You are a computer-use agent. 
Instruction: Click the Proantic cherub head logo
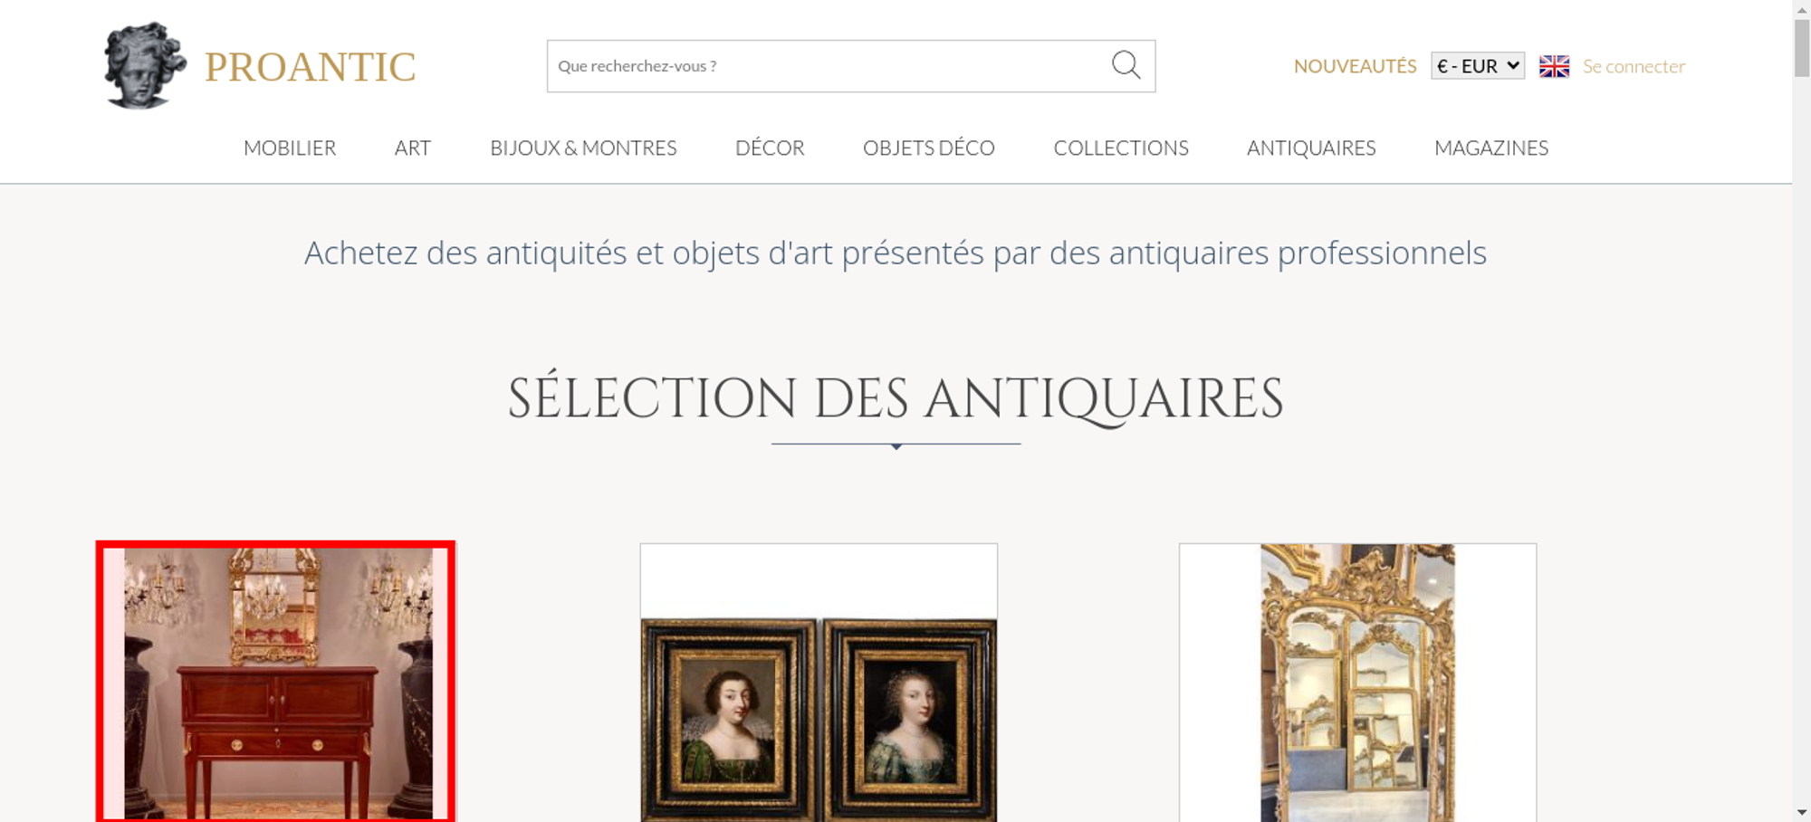pyautogui.click(x=145, y=65)
